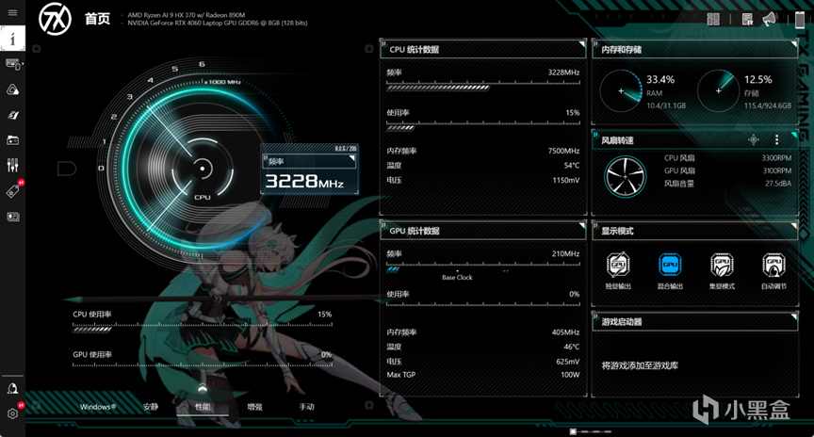Open the battery card icon in the sidebar

coord(13,217)
